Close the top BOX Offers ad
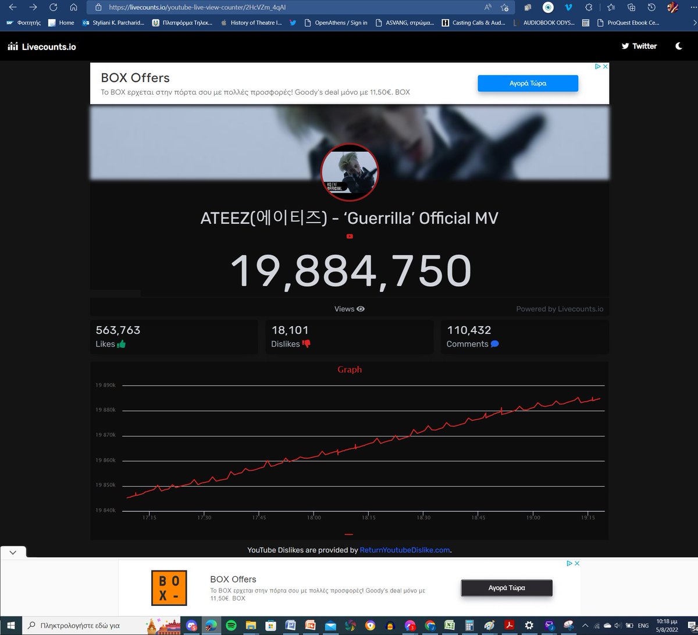This screenshot has width=698, height=635. [605, 67]
